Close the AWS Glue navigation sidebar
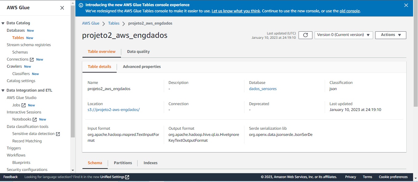The height and width of the screenshot is (182, 418). point(62,8)
